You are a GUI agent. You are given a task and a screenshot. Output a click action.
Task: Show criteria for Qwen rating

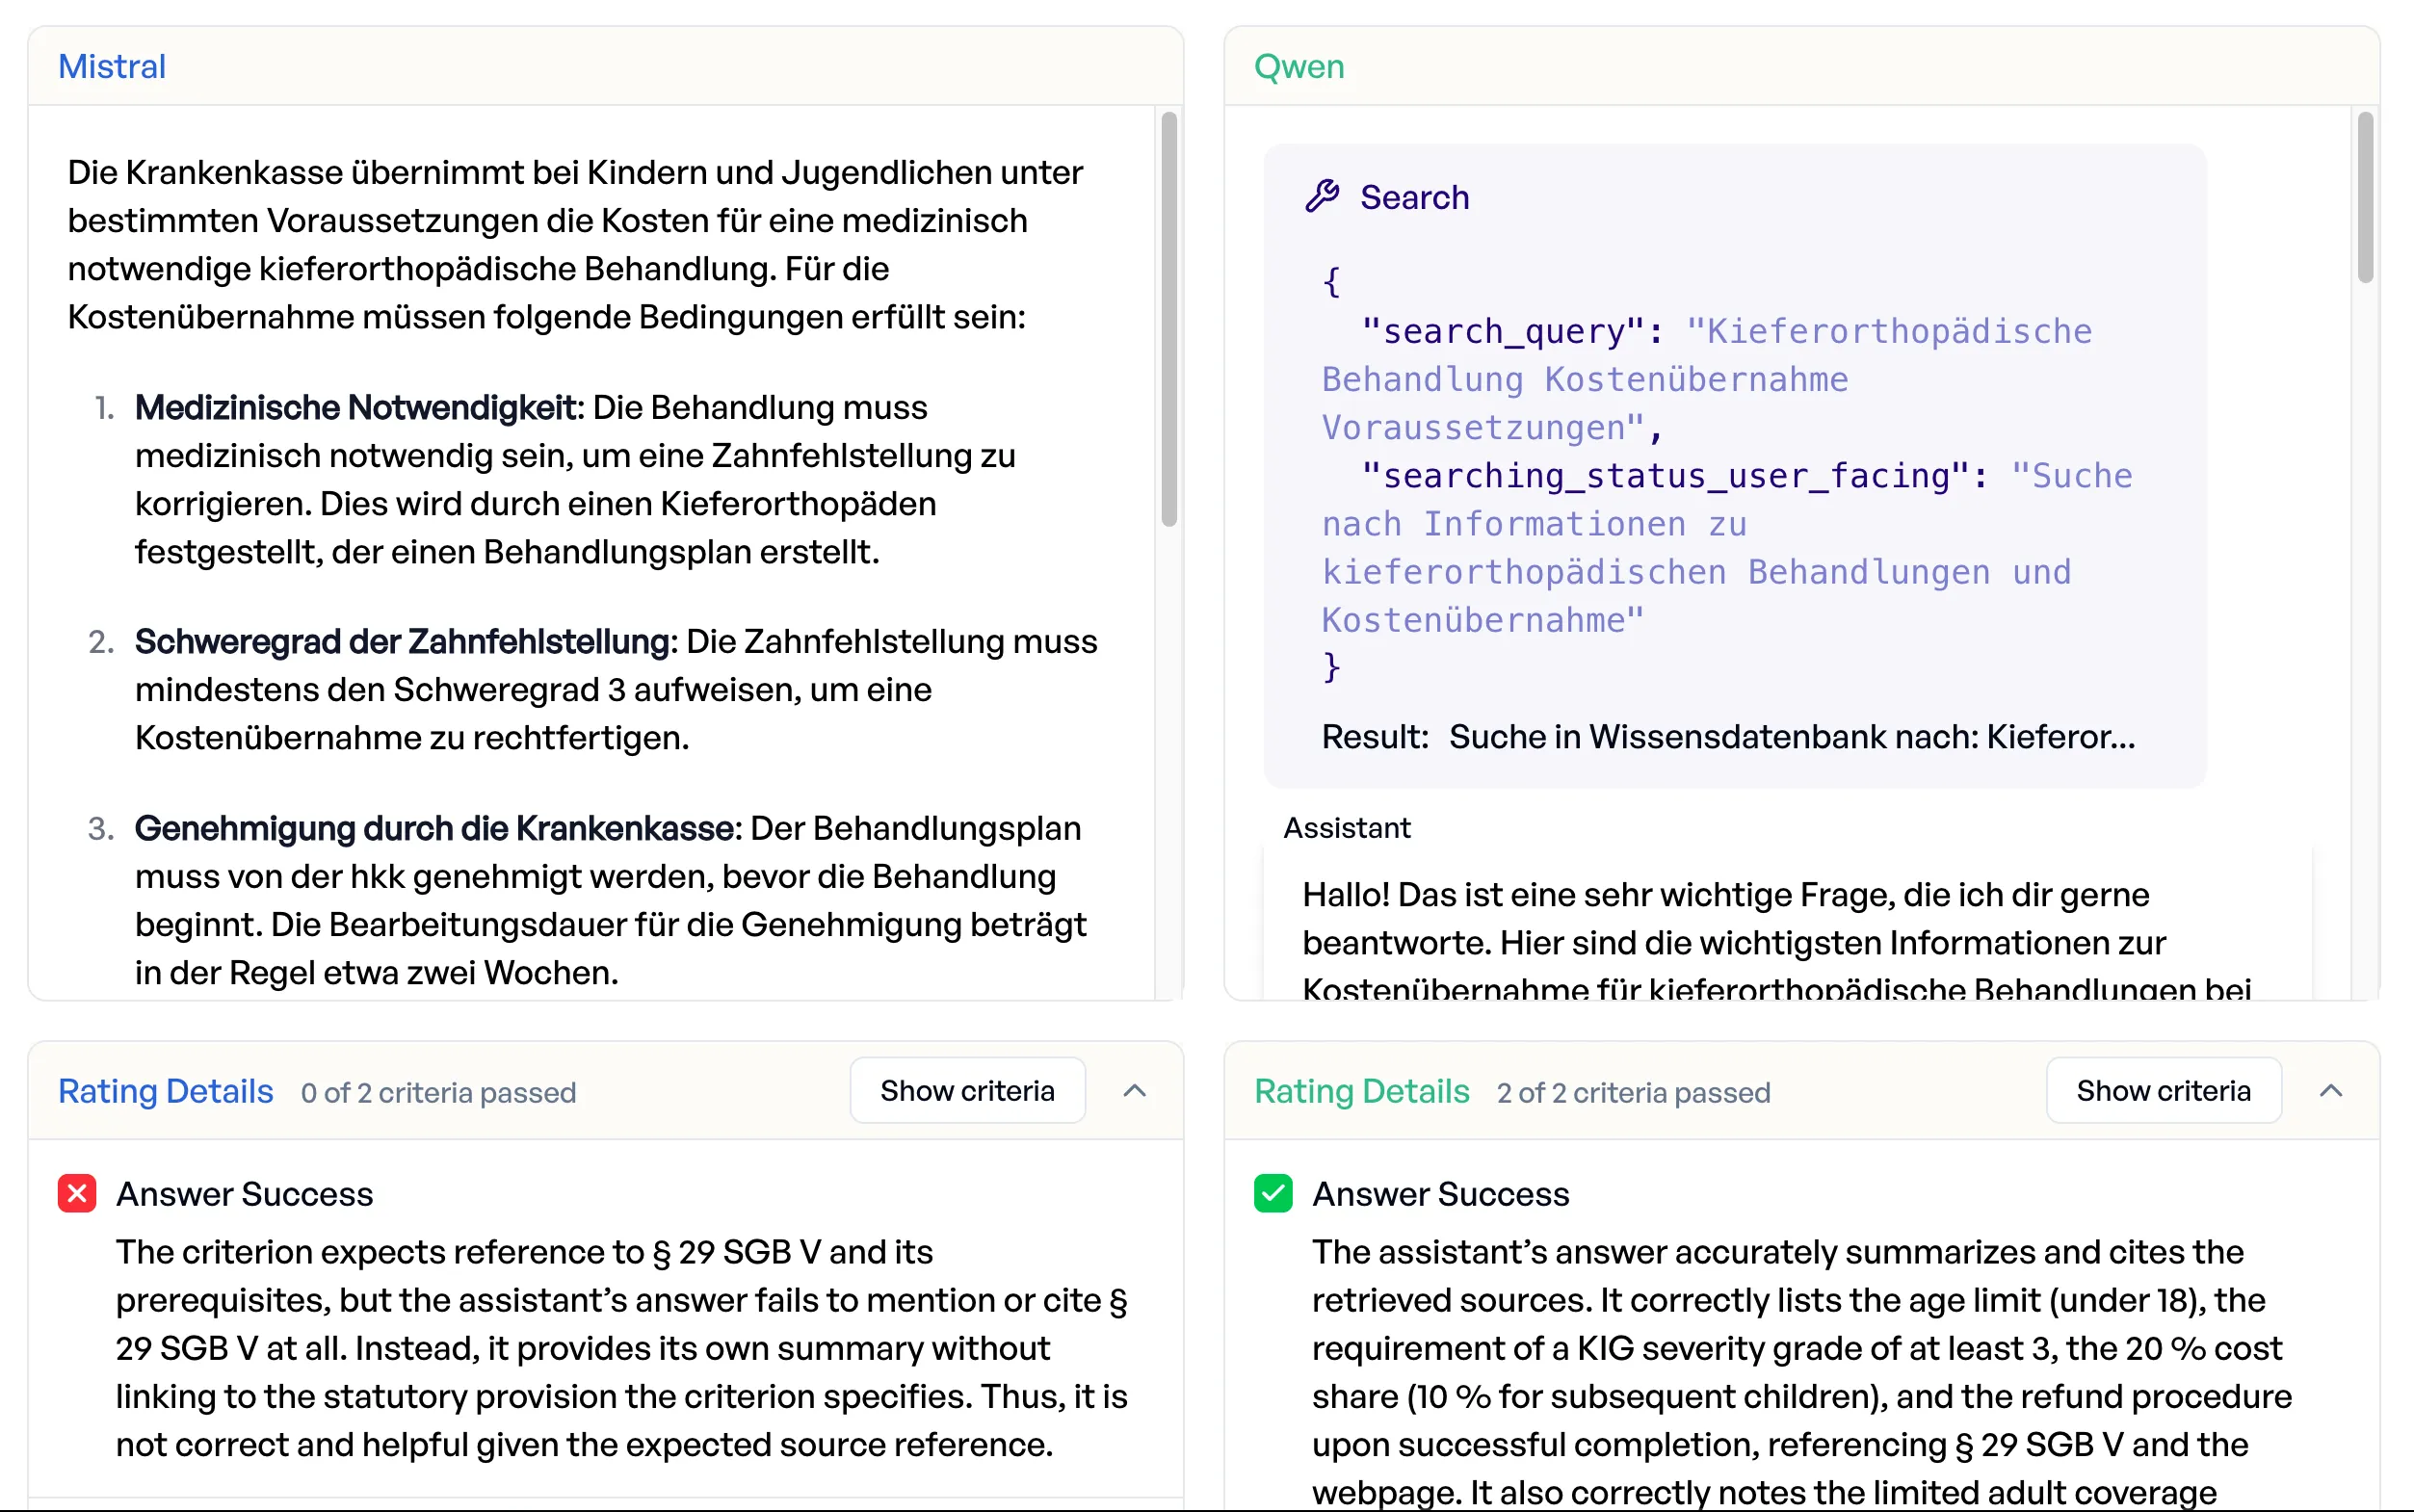(2163, 1091)
